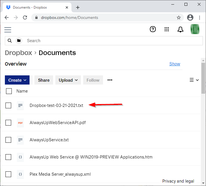Close the Documents - Dropbox tab
This screenshot has height=186, width=206.
coord(67,7)
